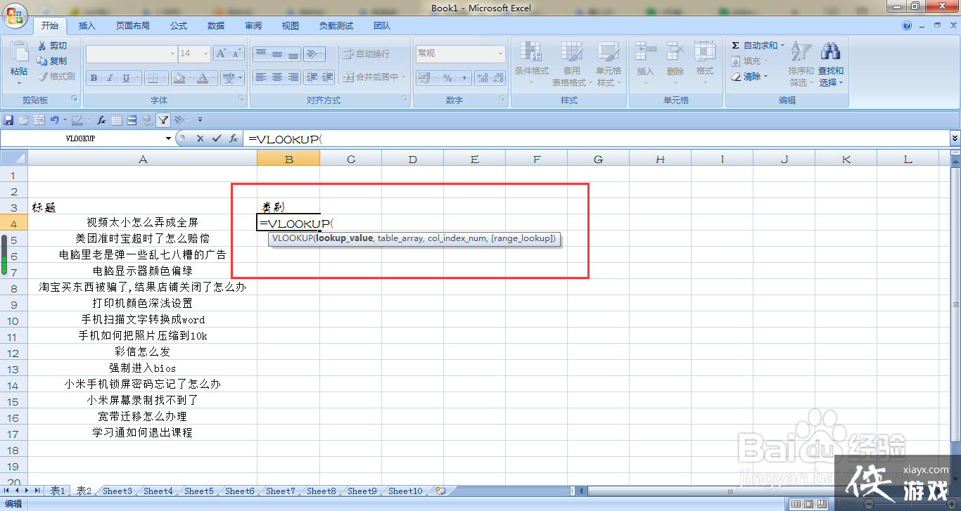Click the decrease decimal icon
This screenshot has width=961, height=511.
[x=498, y=77]
